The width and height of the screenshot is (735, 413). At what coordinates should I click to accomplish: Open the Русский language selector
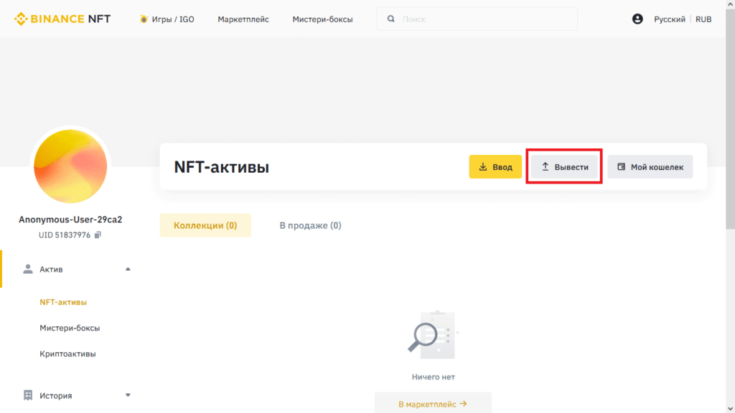tap(669, 19)
